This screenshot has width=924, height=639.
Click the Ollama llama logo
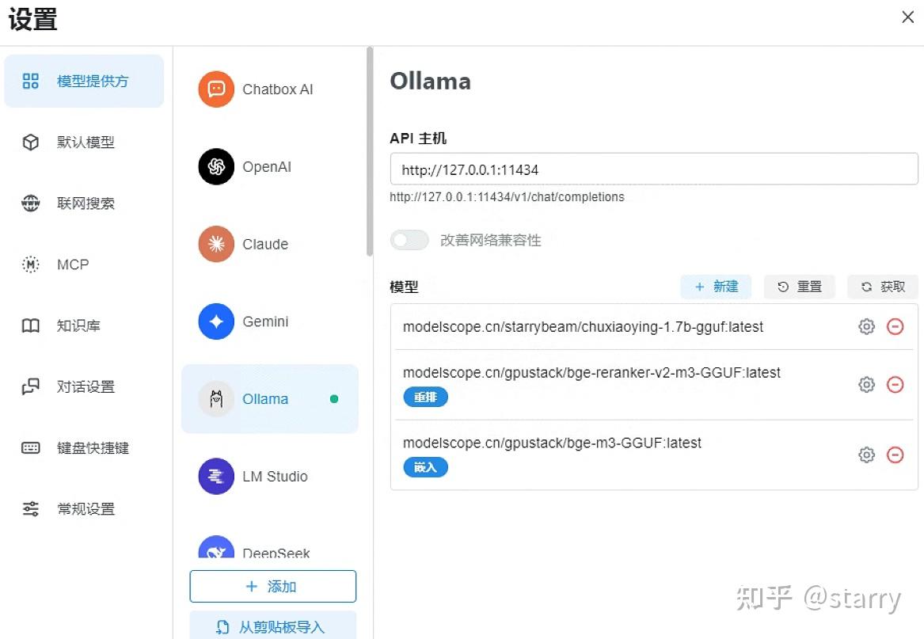(x=216, y=399)
